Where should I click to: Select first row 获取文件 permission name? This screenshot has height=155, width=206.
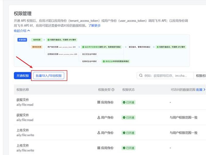[x=23, y=100]
